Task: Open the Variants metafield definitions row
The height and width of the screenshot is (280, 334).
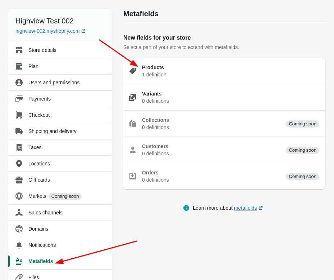Action: click(x=224, y=97)
